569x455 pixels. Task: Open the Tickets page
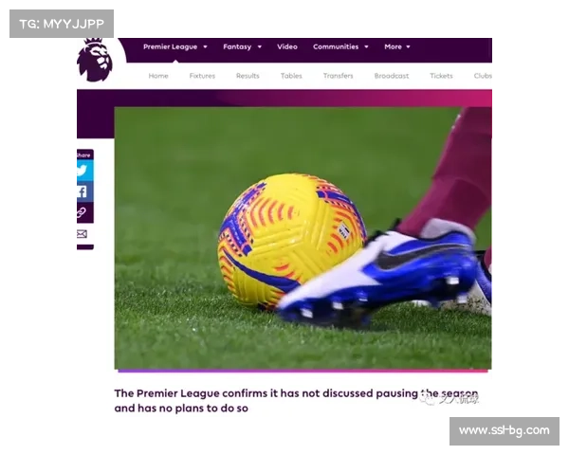[x=441, y=76]
